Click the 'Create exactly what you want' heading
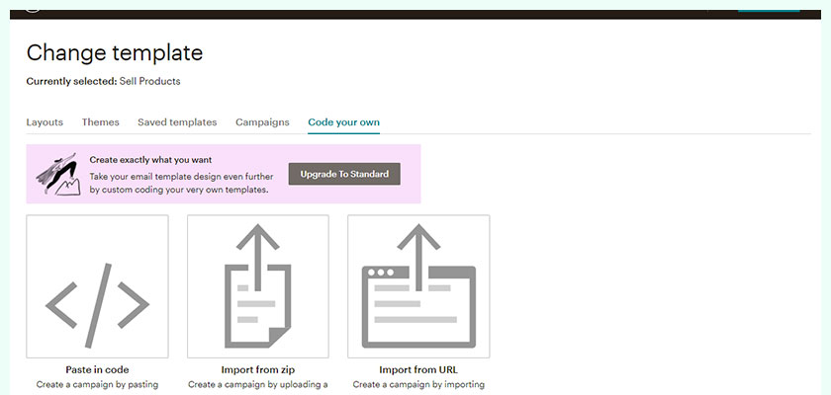Viewport: 831px width, 395px height. [x=150, y=160]
